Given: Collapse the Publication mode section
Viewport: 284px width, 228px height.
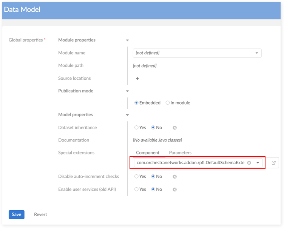Looking at the screenshot, I should (127, 91).
